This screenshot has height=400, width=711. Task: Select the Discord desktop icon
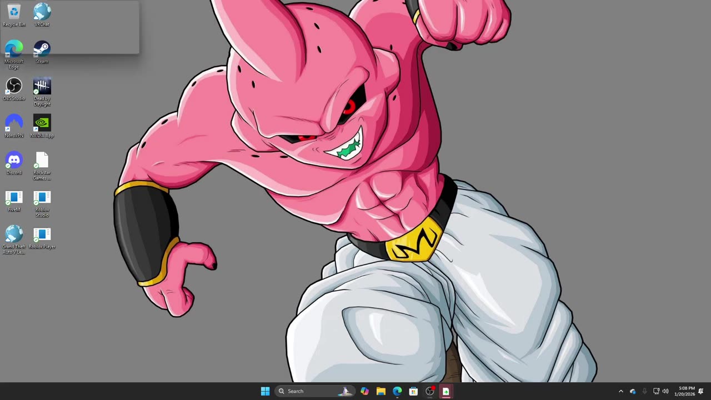pyautogui.click(x=14, y=163)
